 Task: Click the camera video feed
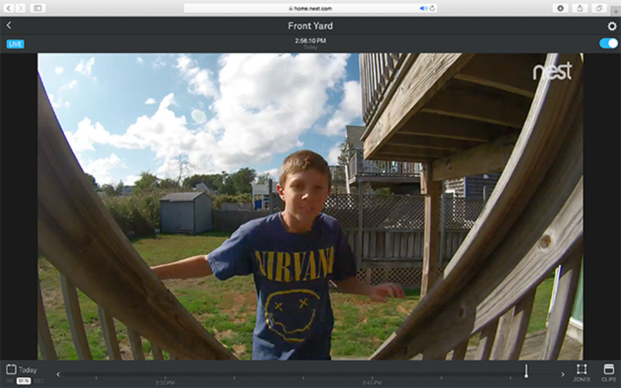[310, 207]
